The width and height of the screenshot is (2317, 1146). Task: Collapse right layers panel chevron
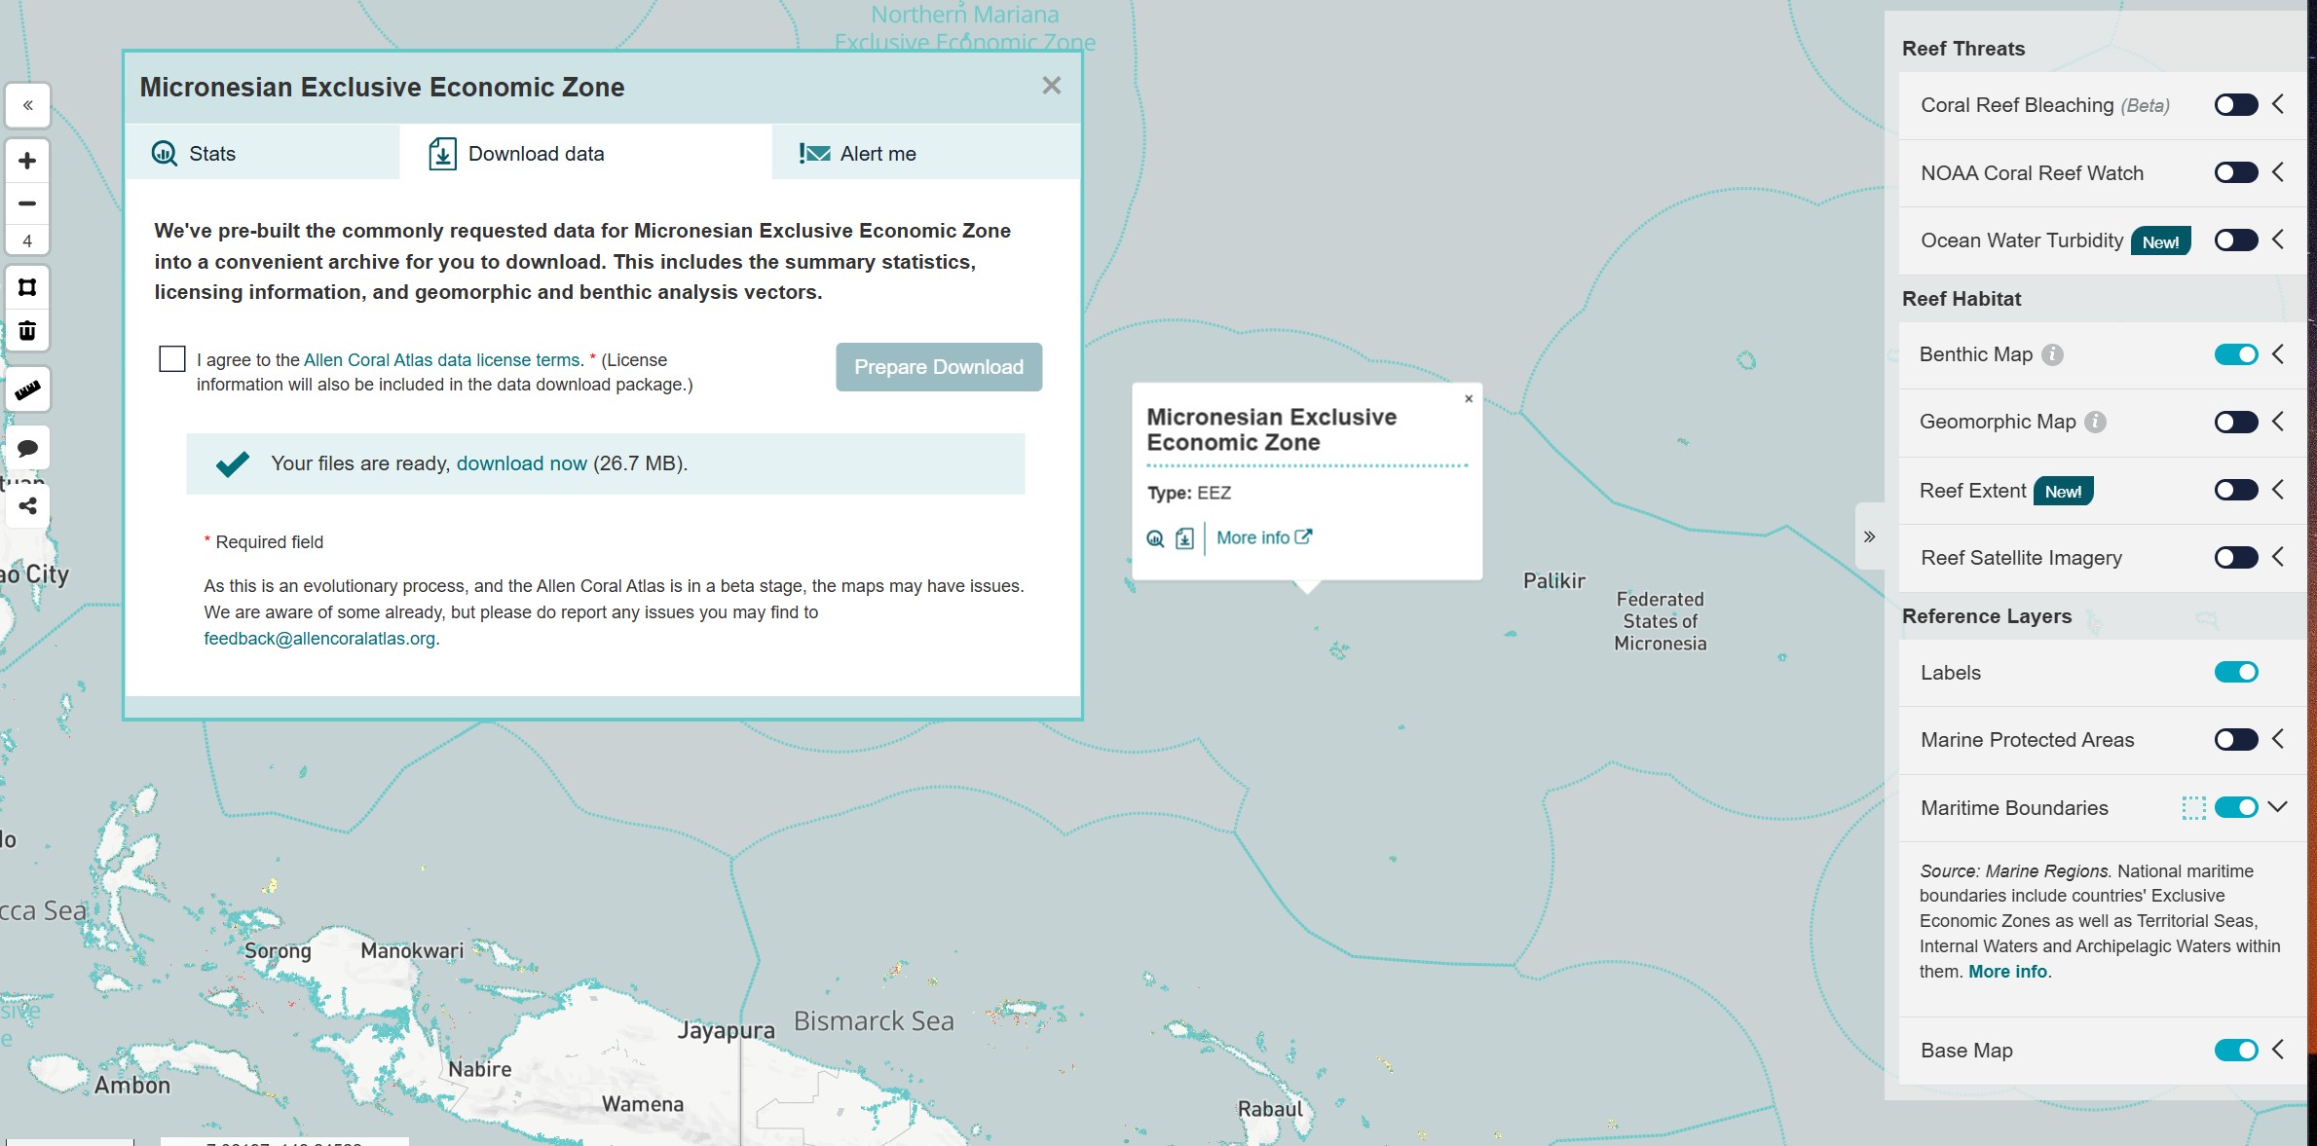[1869, 536]
